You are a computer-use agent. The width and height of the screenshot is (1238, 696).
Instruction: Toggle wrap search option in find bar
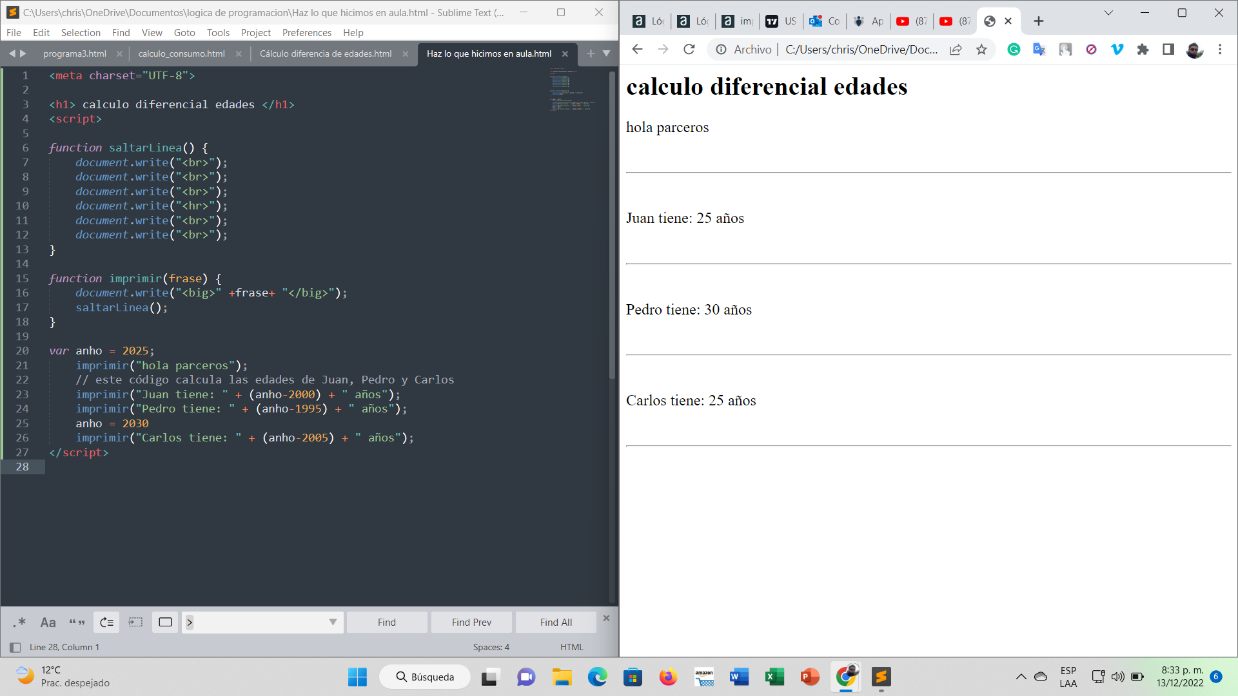pyautogui.click(x=107, y=622)
